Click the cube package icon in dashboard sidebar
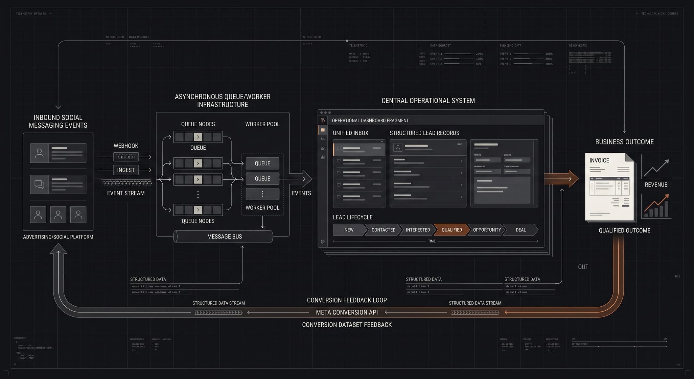Image resolution: width=694 pixels, height=379 pixels. point(323,157)
